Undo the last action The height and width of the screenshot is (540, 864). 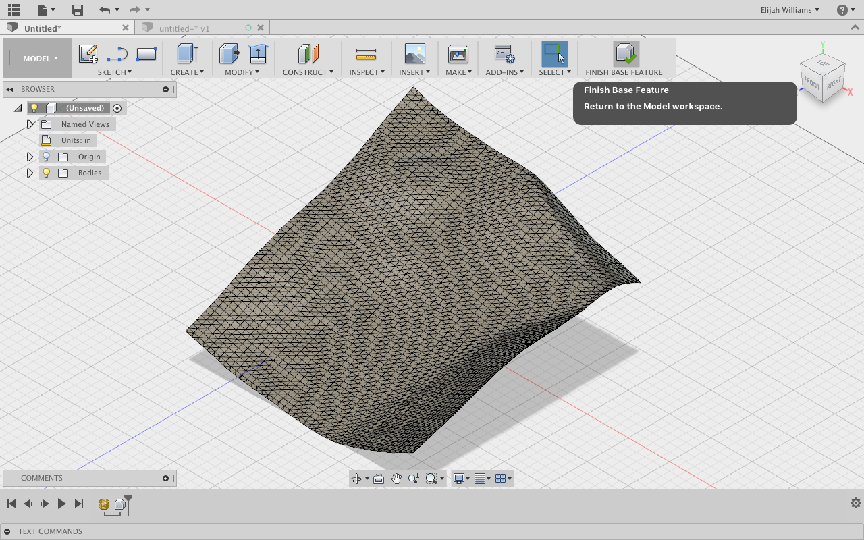pos(104,10)
